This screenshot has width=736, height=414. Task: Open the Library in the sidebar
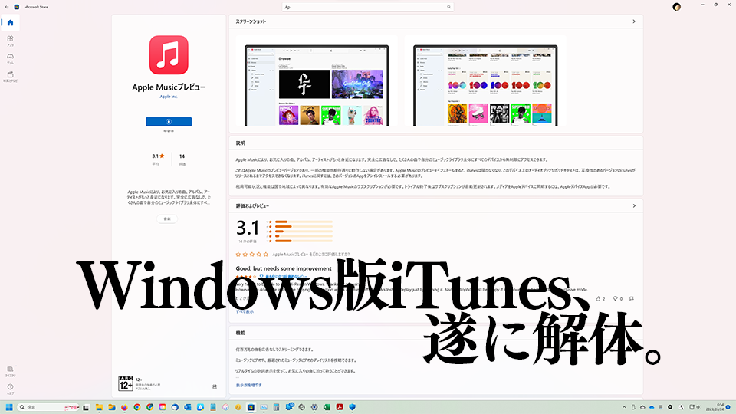pyautogui.click(x=10, y=371)
